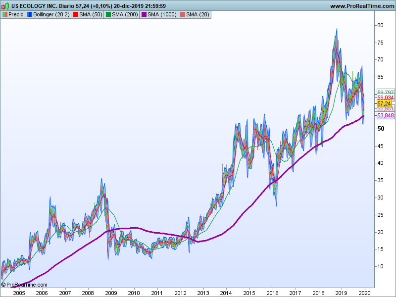Click the 2007 year label on the time axis
This screenshot has height=297, width=396.
click(x=65, y=293)
